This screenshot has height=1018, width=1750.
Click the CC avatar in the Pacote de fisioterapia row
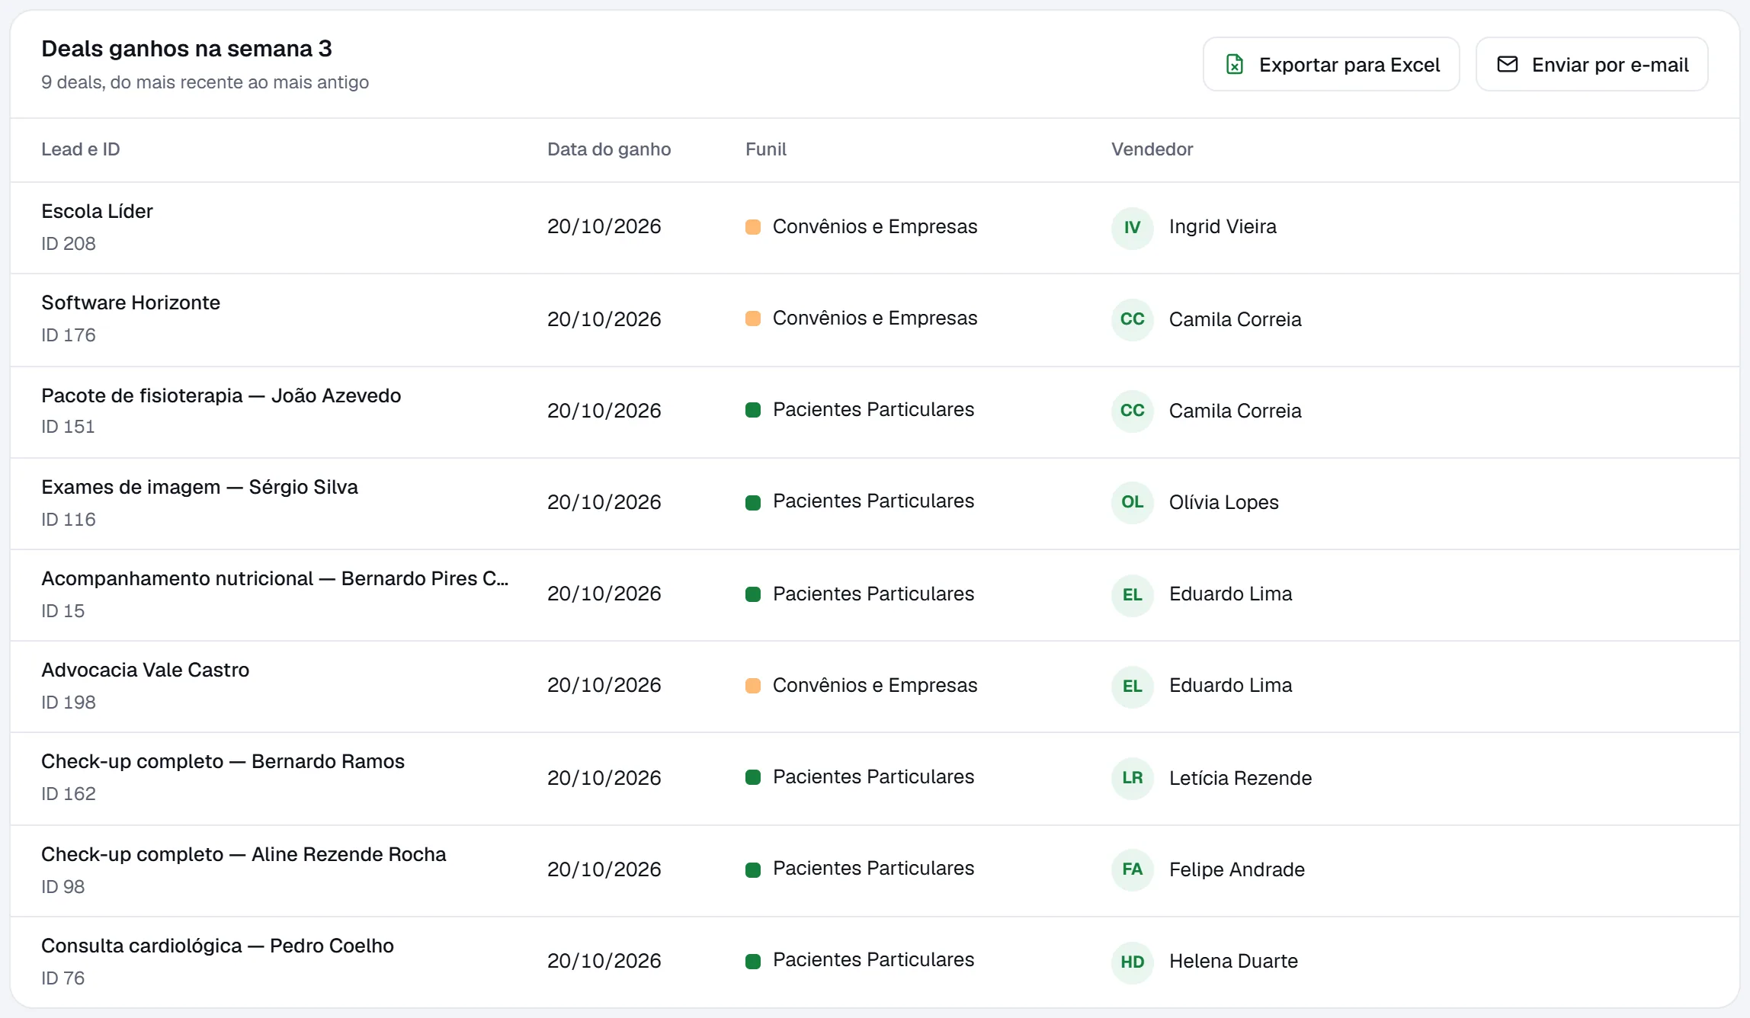pyautogui.click(x=1133, y=411)
